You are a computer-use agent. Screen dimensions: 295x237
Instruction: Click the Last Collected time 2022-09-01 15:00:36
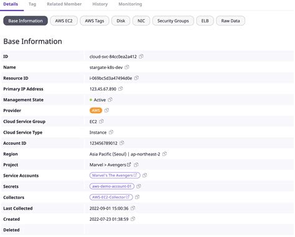point(109,208)
